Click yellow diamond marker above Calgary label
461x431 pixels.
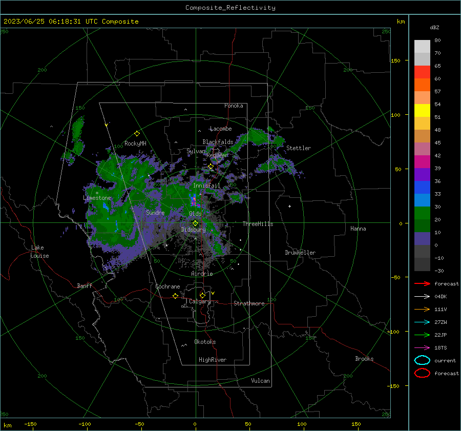point(202,295)
